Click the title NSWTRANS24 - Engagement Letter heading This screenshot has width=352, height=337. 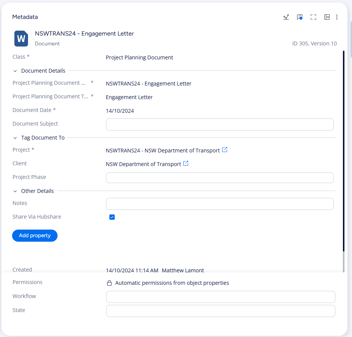pyautogui.click(x=84, y=33)
